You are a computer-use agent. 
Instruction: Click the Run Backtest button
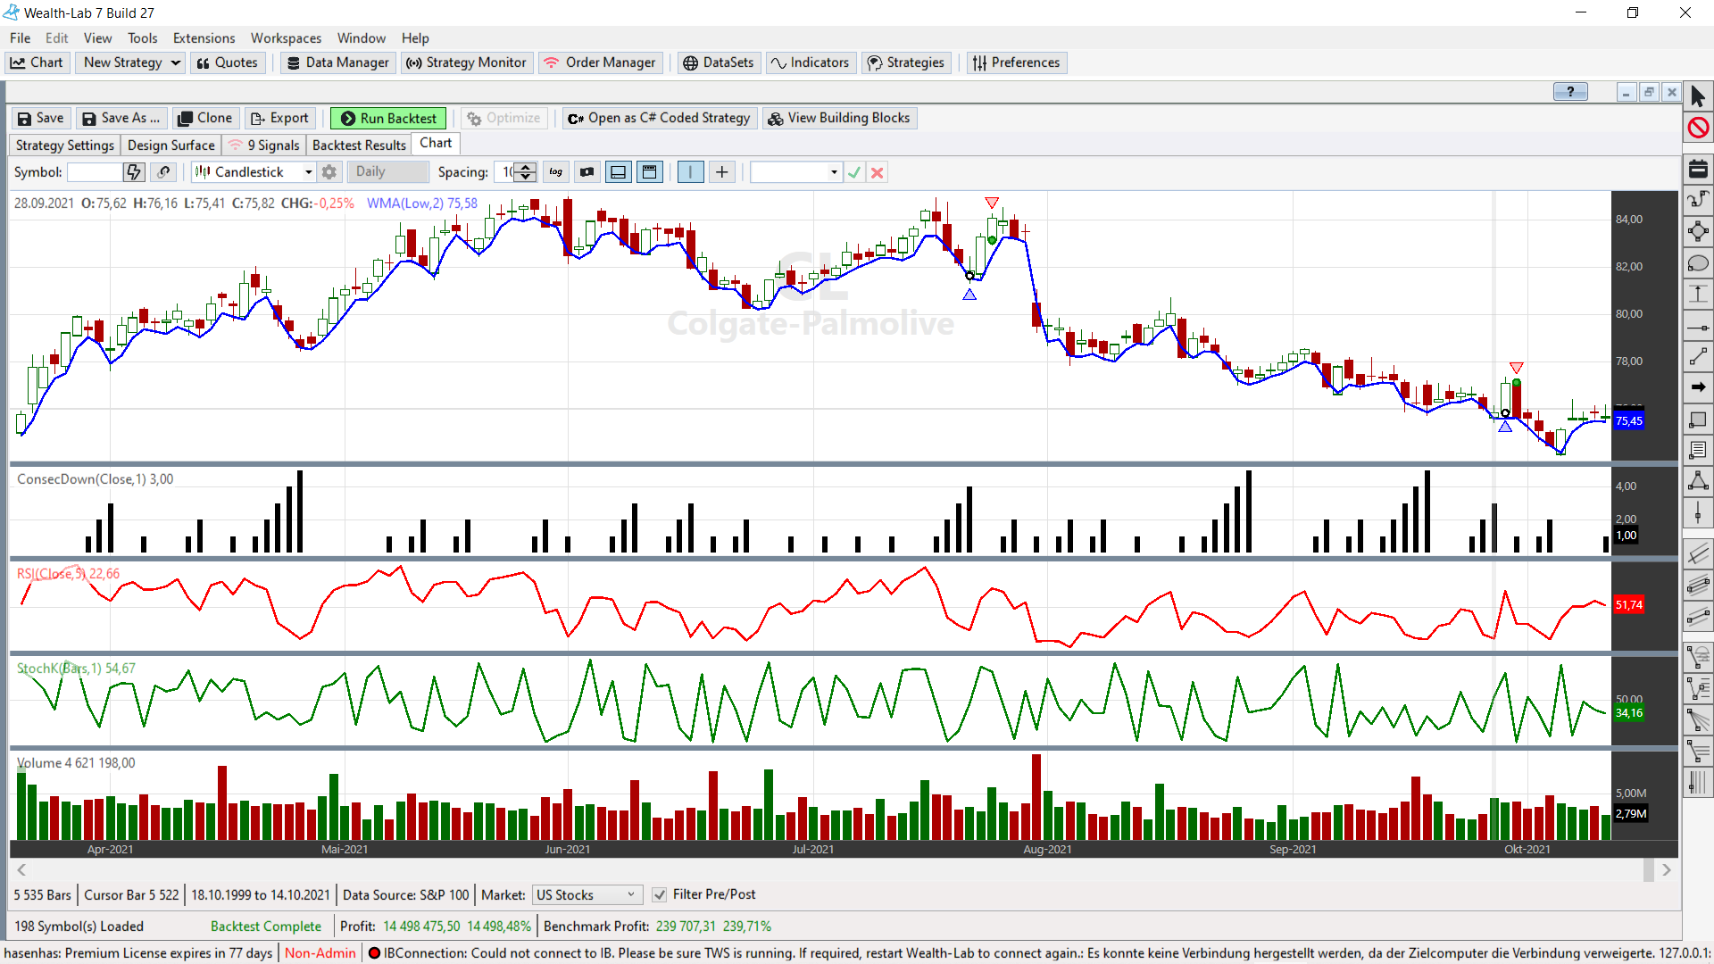[x=387, y=117]
